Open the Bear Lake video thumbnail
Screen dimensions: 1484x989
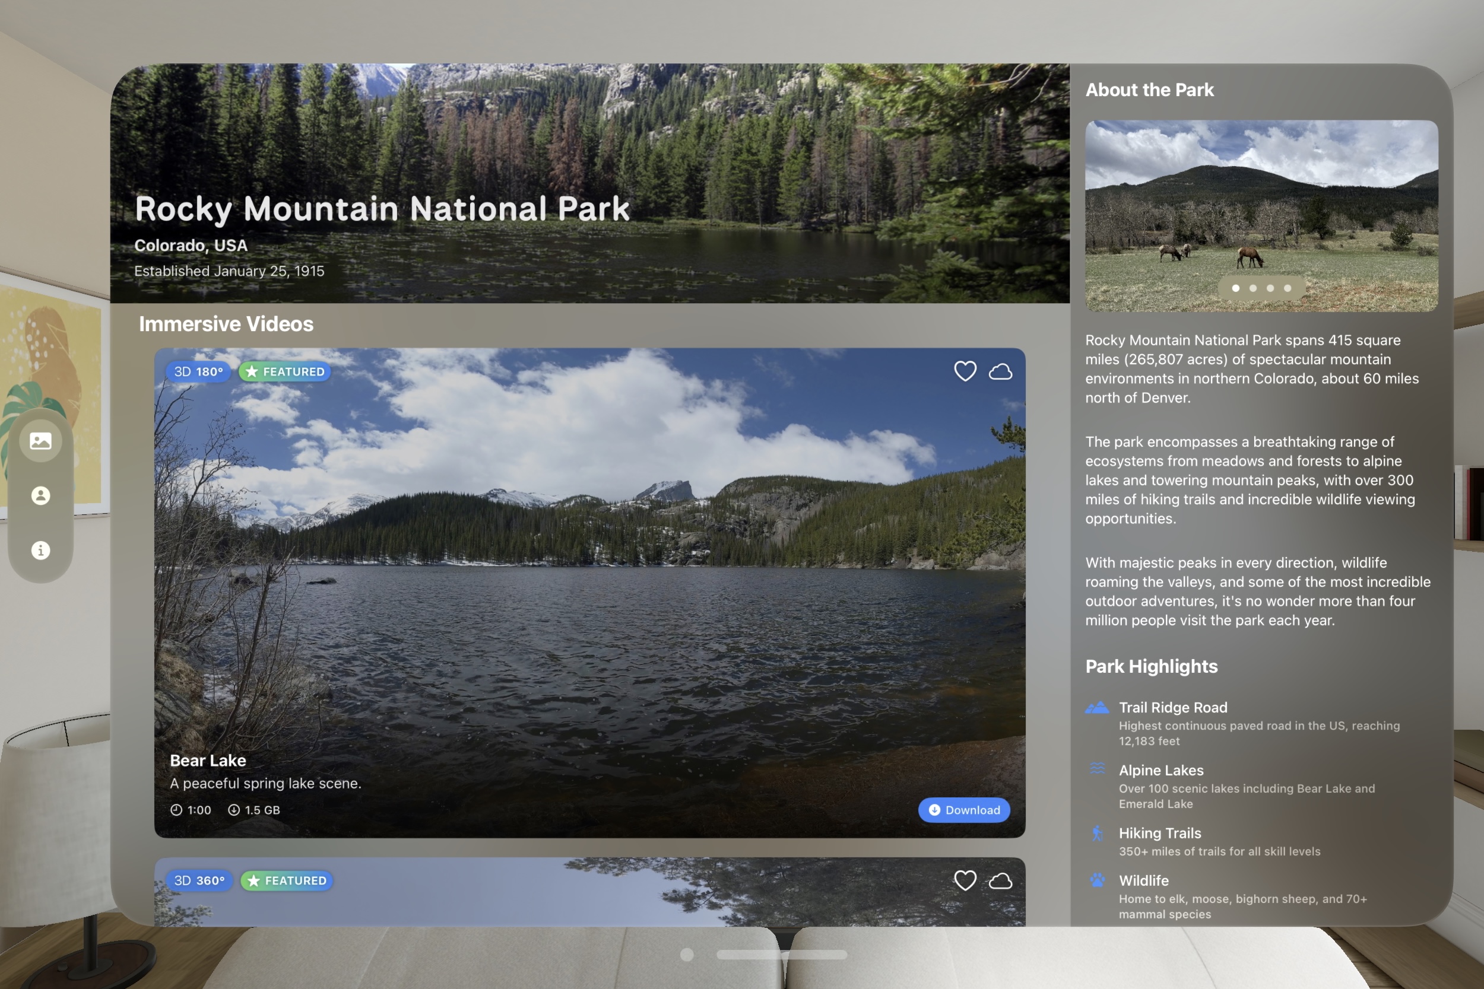pyautogui.click(x=589, y=593)
